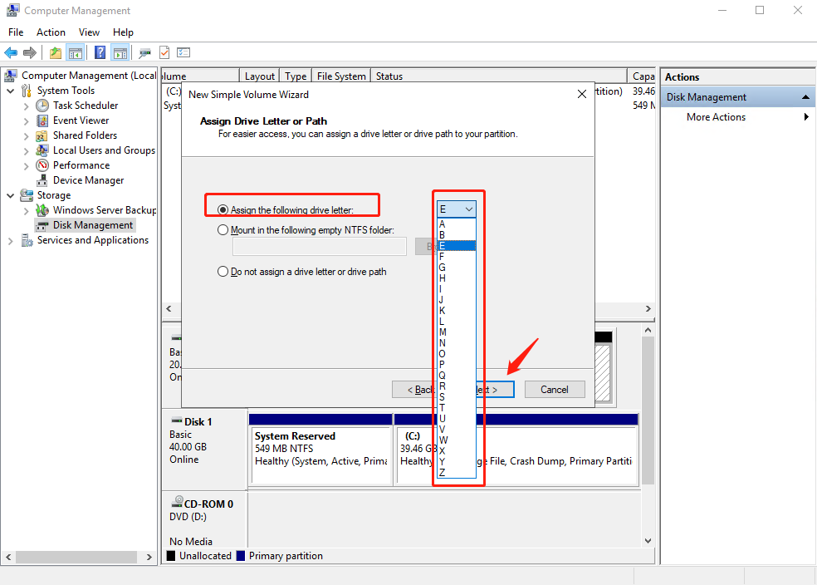Viewport: 817px width, 585px height.
Task: Click the document with checkmark toolbar icon
Action: pyautogui.click(x=164, y=52)
